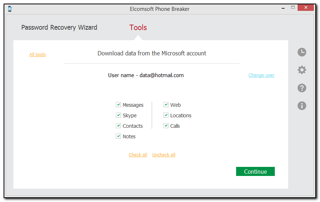Screen dimensions: 320x202
Task: Uncheck the Notes checkbox
Action: pos(118,136)
